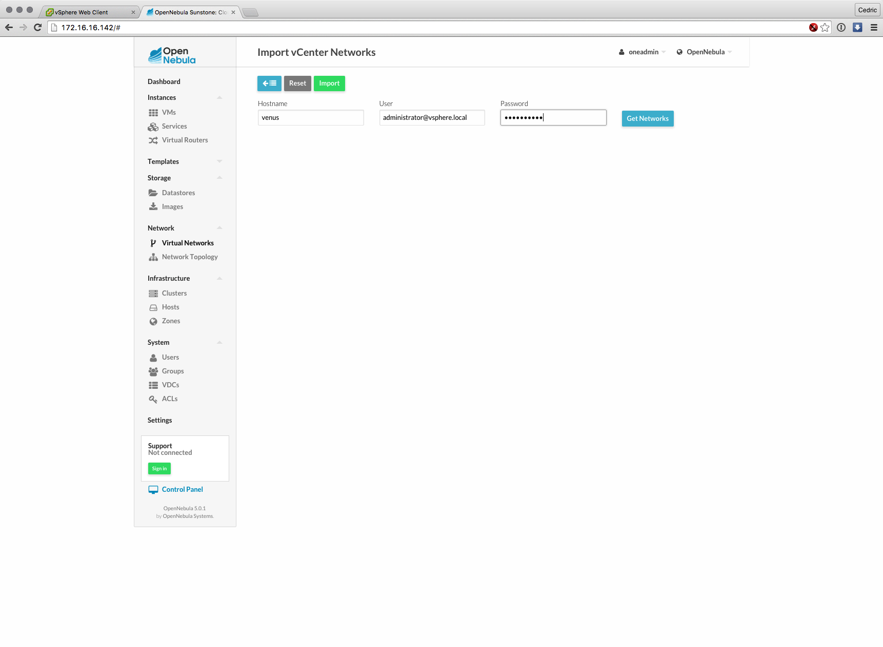883x647 pixels.
Task: Collapse the Instances section arrow
Action: point(219,98)
